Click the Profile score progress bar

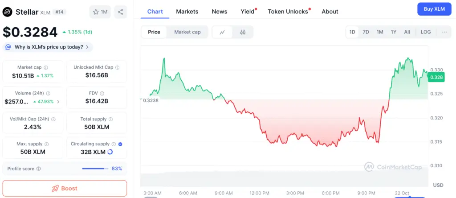click(x=95, y=169)
